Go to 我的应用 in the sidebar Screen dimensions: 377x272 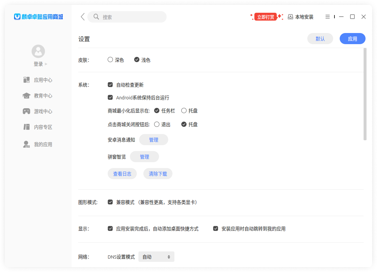[x=43, y=144]
